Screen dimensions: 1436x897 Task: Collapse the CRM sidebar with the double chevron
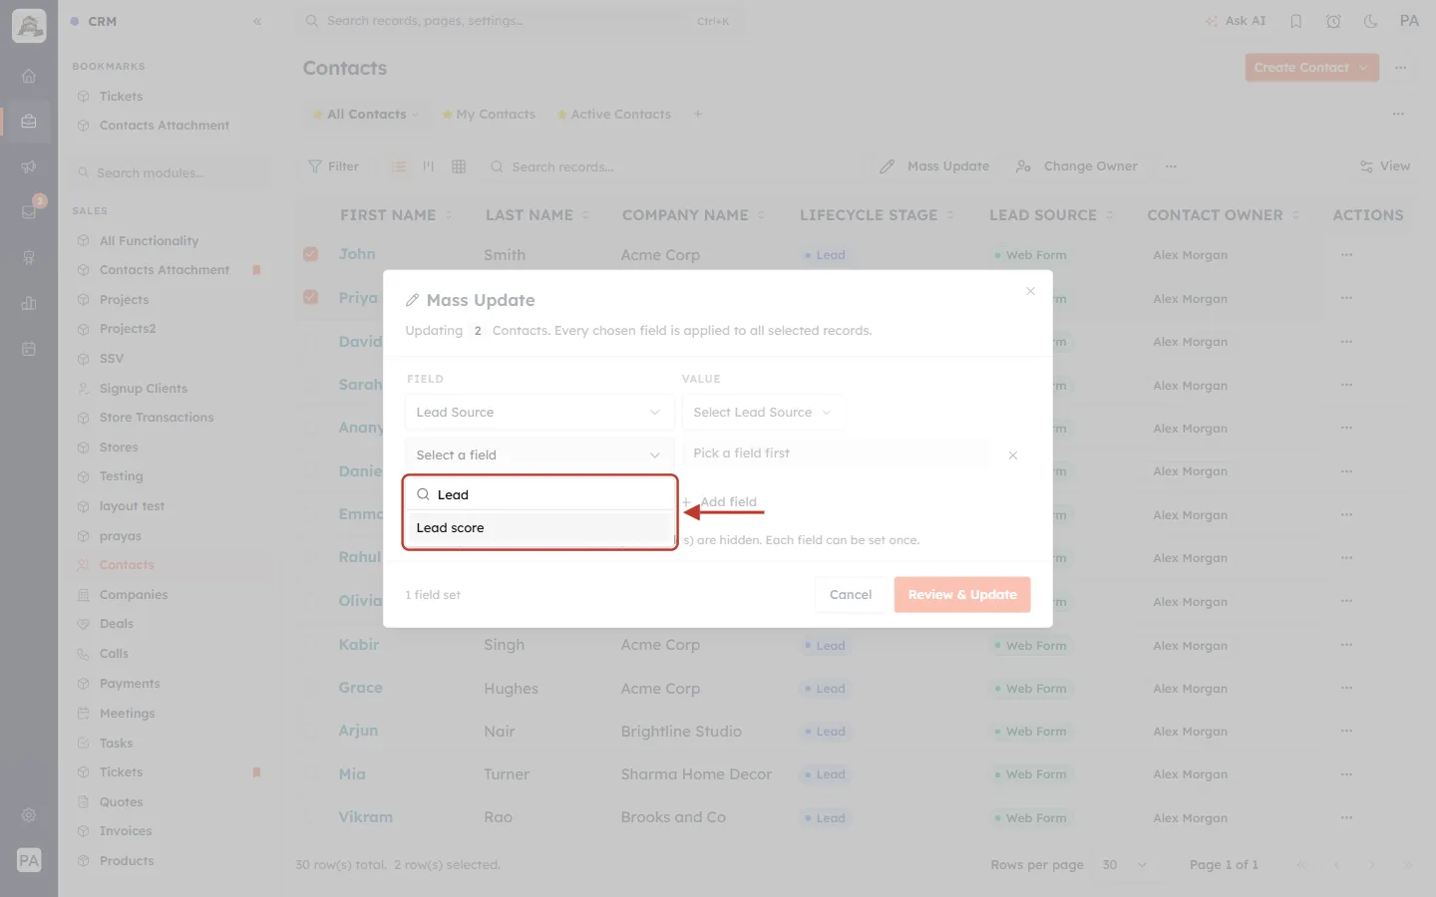[x=257, y=21]
